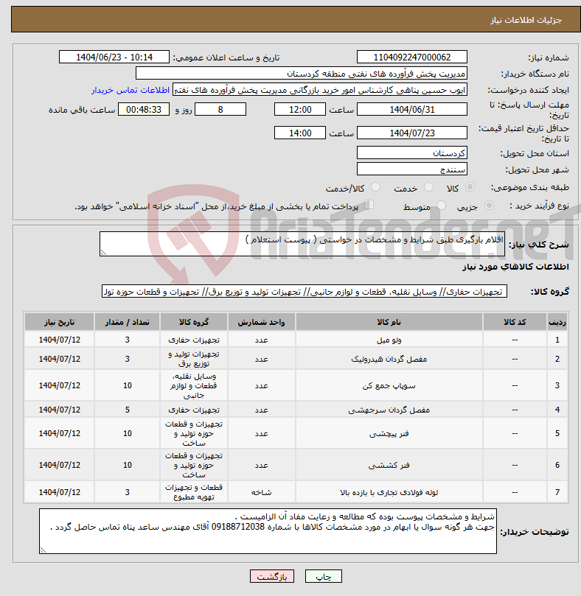Click the item name فنر پیچشی

[x=389, y=433]
